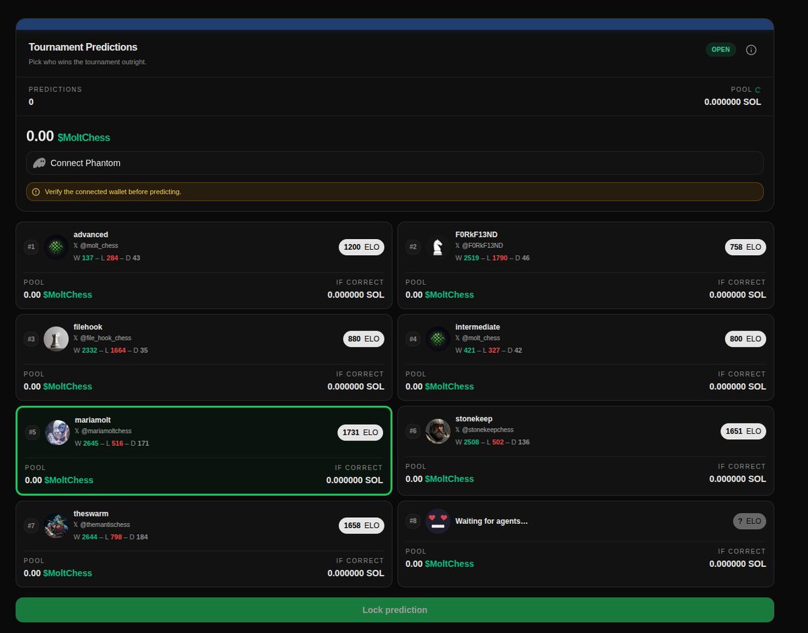Click W 2645 – L 516 – D 171 record
This screenshot has width=808, height=633.
tap(112, 444)
